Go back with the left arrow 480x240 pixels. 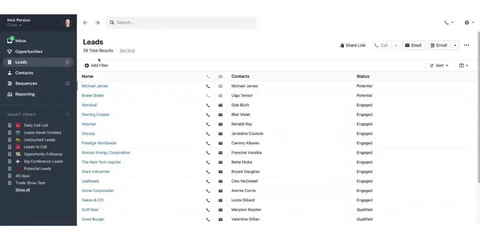pyautogui.click(x=85, y=23)
